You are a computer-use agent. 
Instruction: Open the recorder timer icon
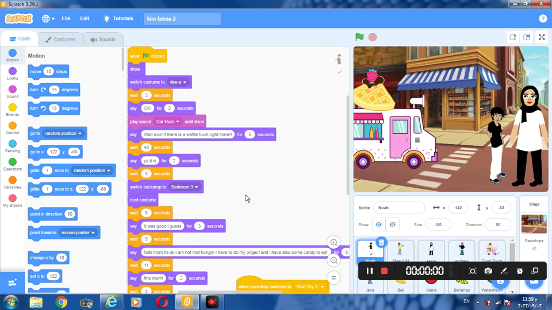click(520, 271)
